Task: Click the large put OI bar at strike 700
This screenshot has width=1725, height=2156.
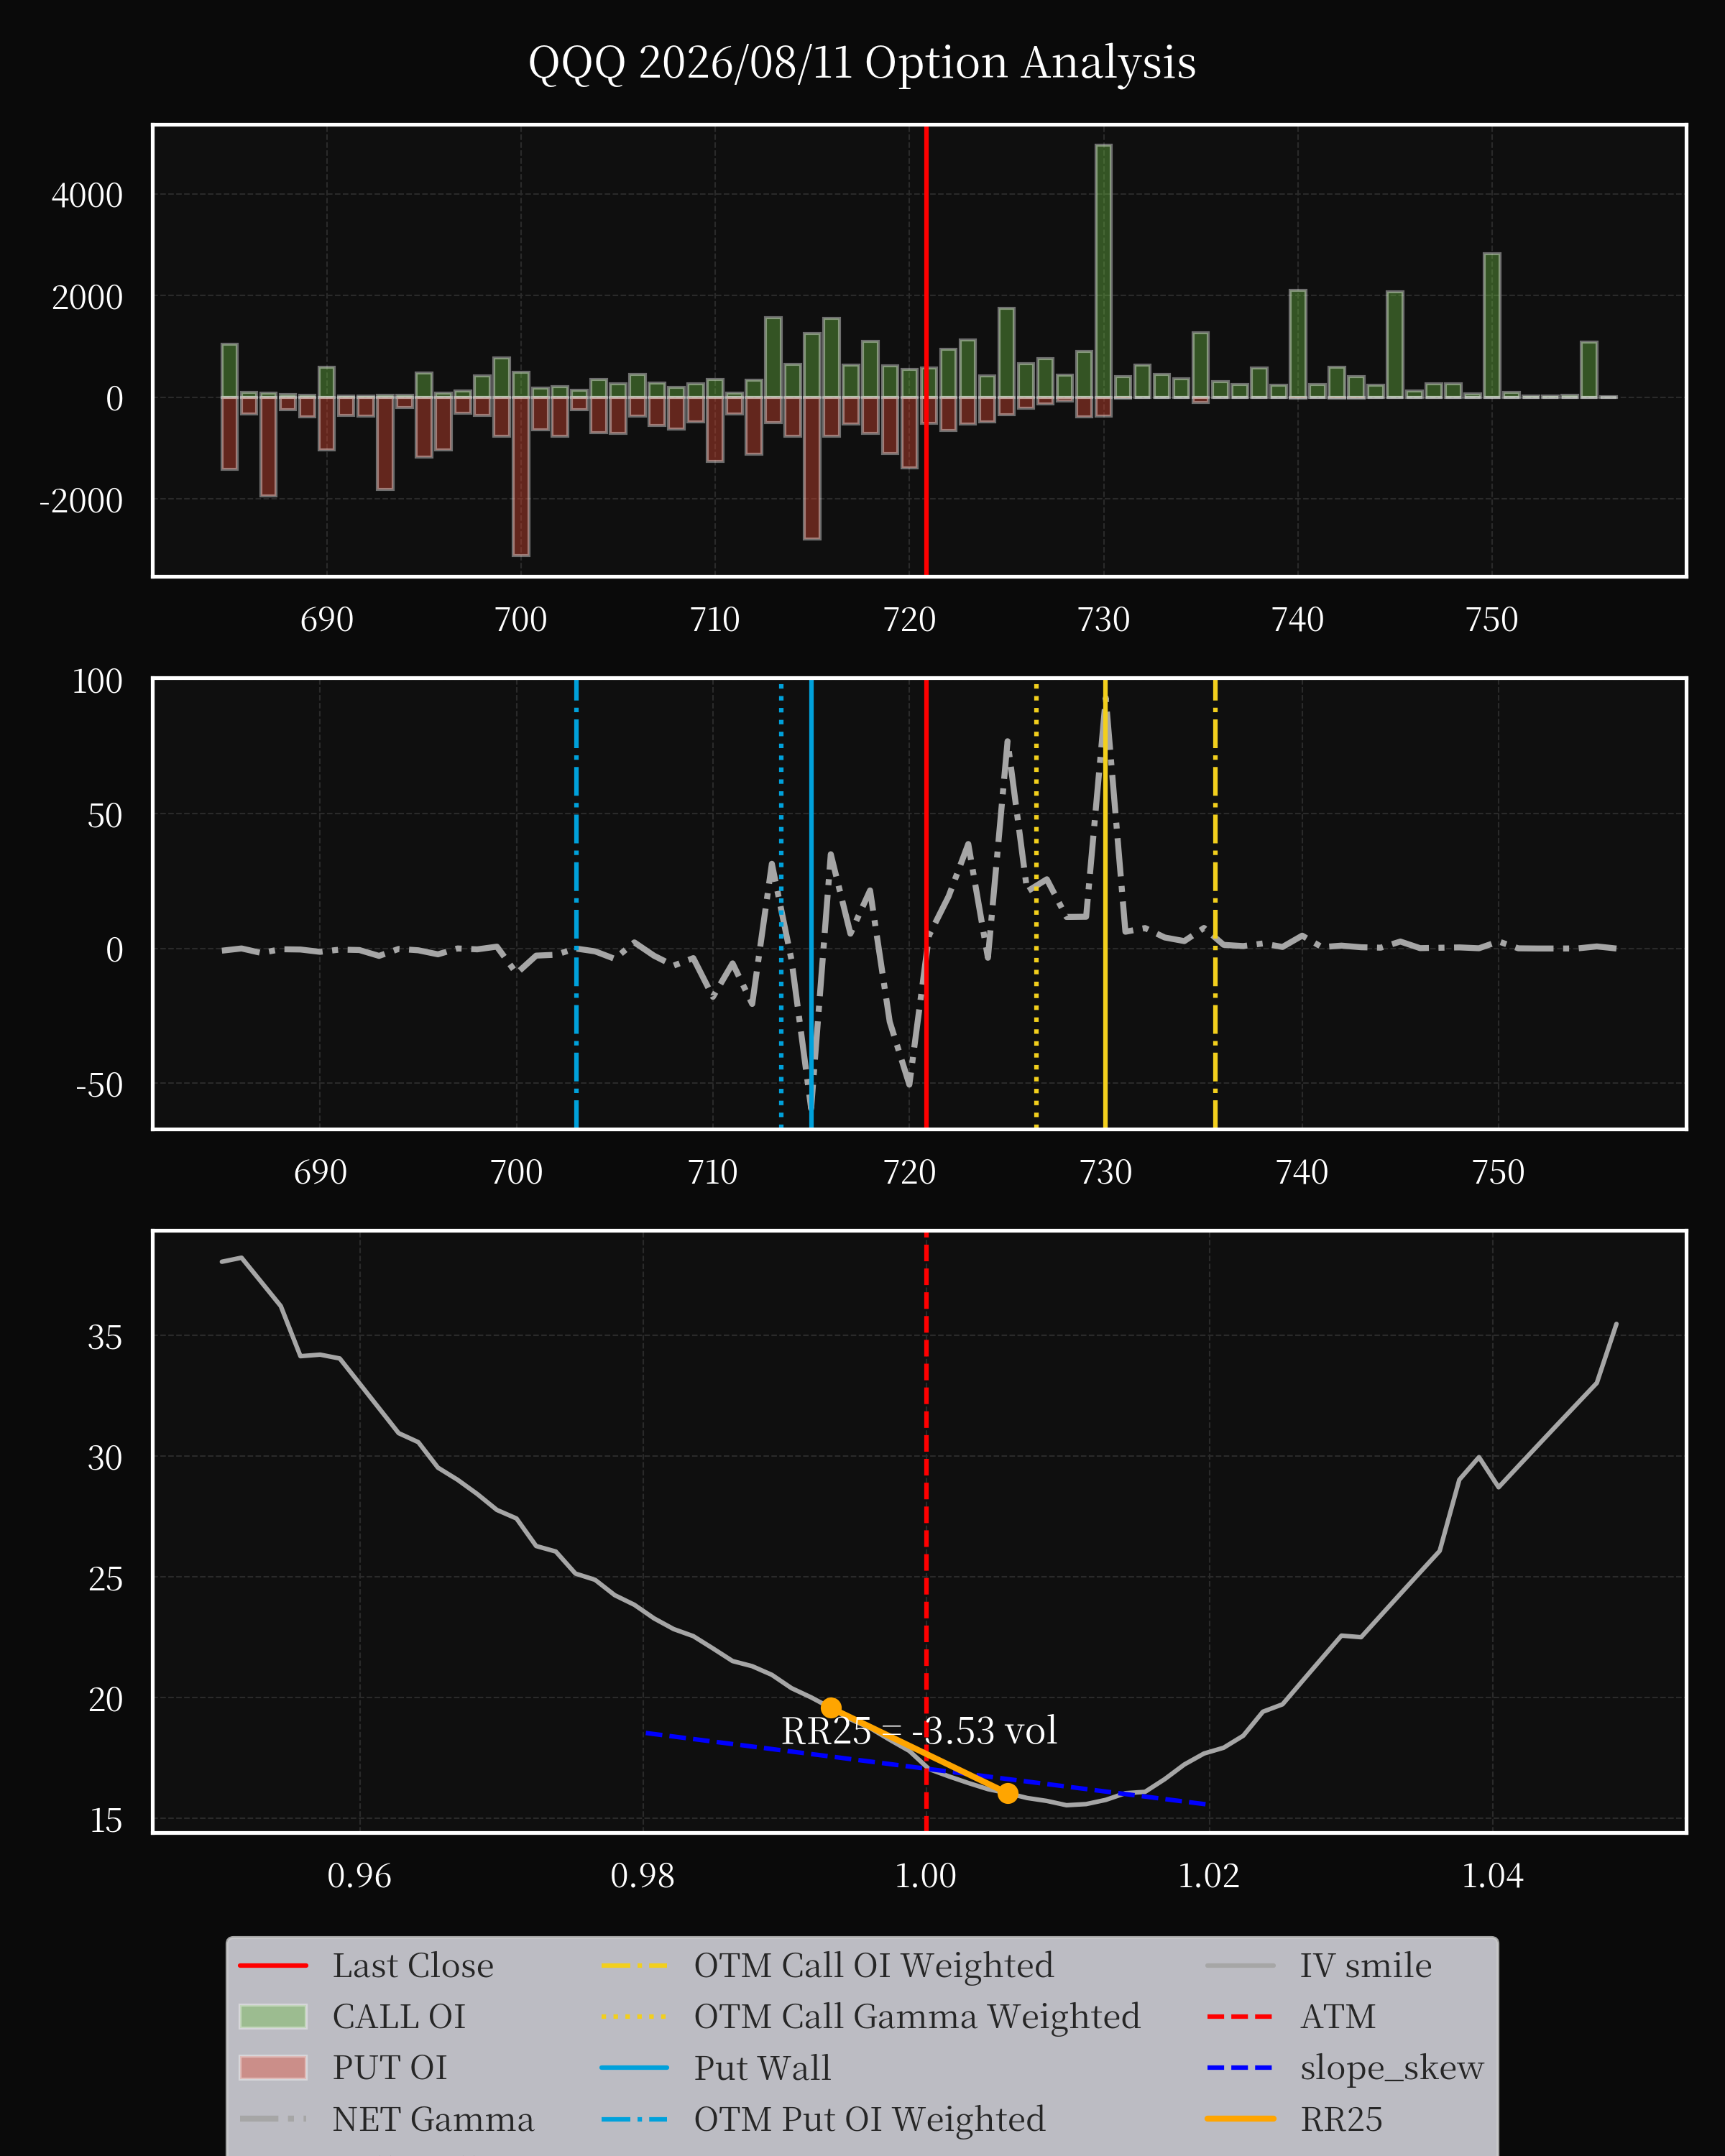Action: (x=521, y=476)
